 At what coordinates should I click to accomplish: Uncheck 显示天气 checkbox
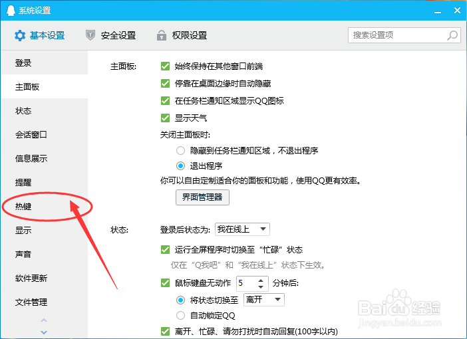(x=165, y=118)
